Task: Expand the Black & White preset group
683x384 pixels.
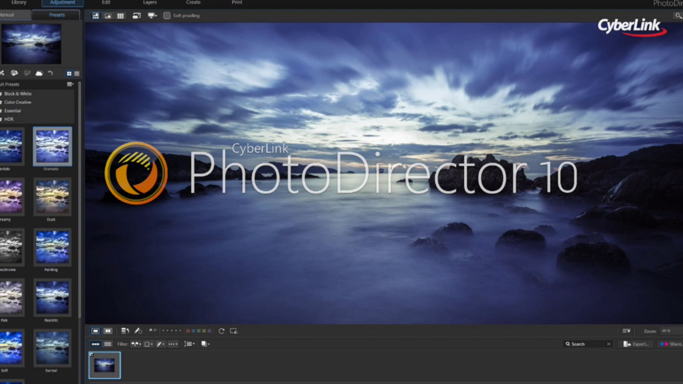Action: point(18,94)
